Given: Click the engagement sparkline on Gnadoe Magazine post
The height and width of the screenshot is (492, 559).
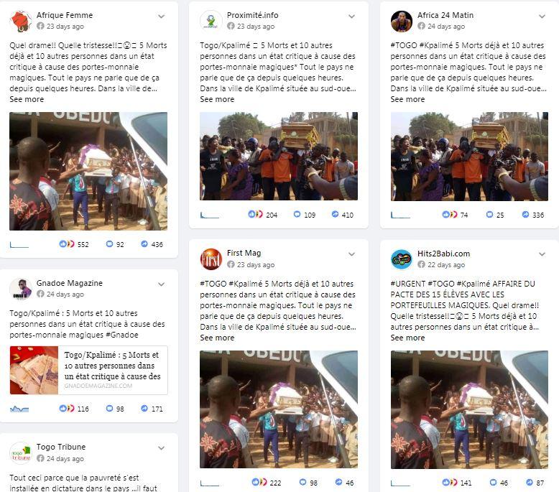Looking at the screenshot, I should pos(19,409).
